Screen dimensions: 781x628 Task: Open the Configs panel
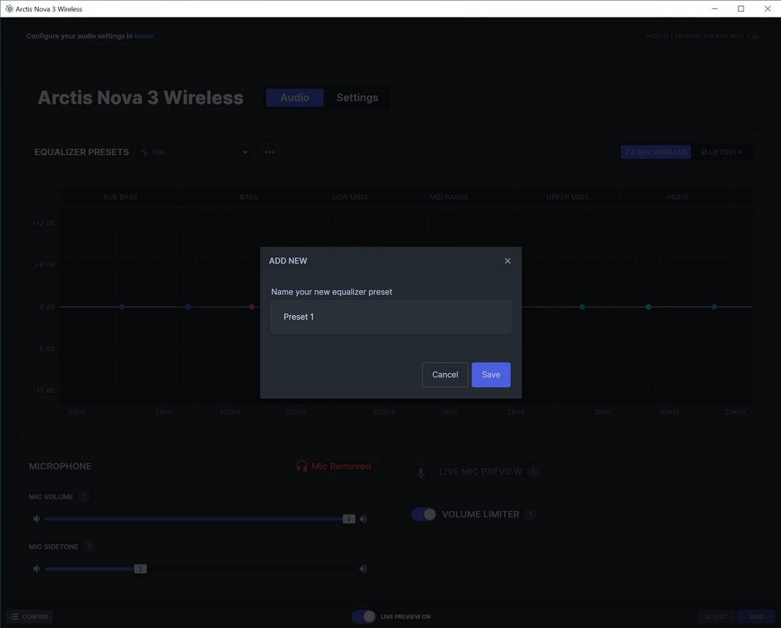point(30,617)
